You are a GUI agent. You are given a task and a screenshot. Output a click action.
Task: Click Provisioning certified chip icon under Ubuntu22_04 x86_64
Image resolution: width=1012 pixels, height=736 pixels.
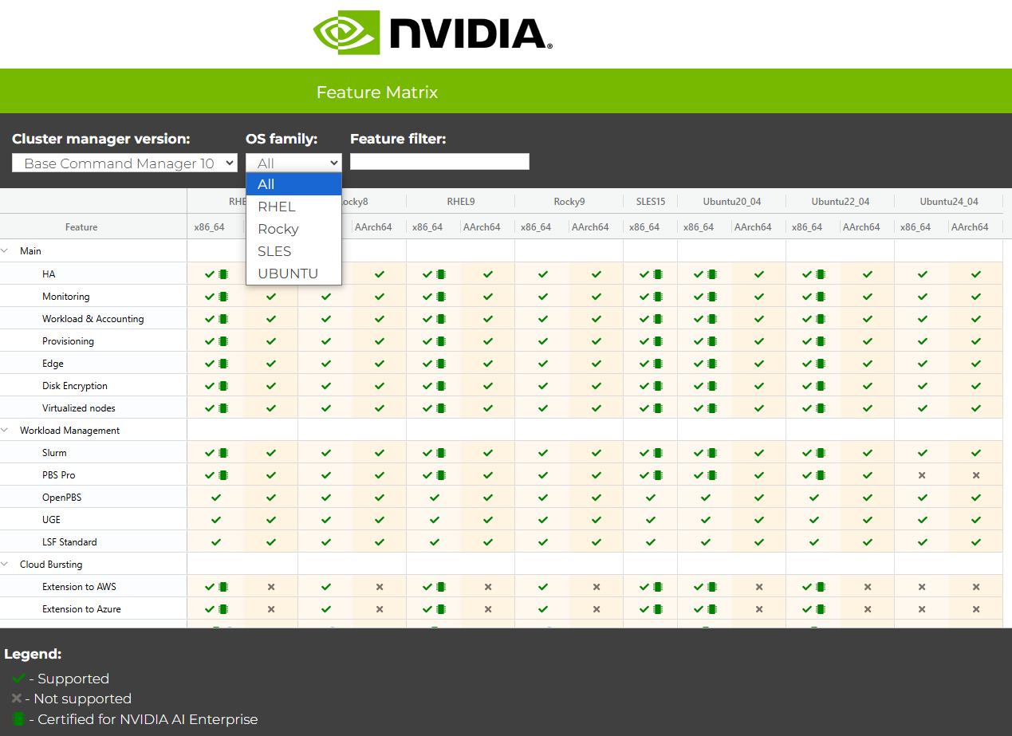(x=821, y=340)
